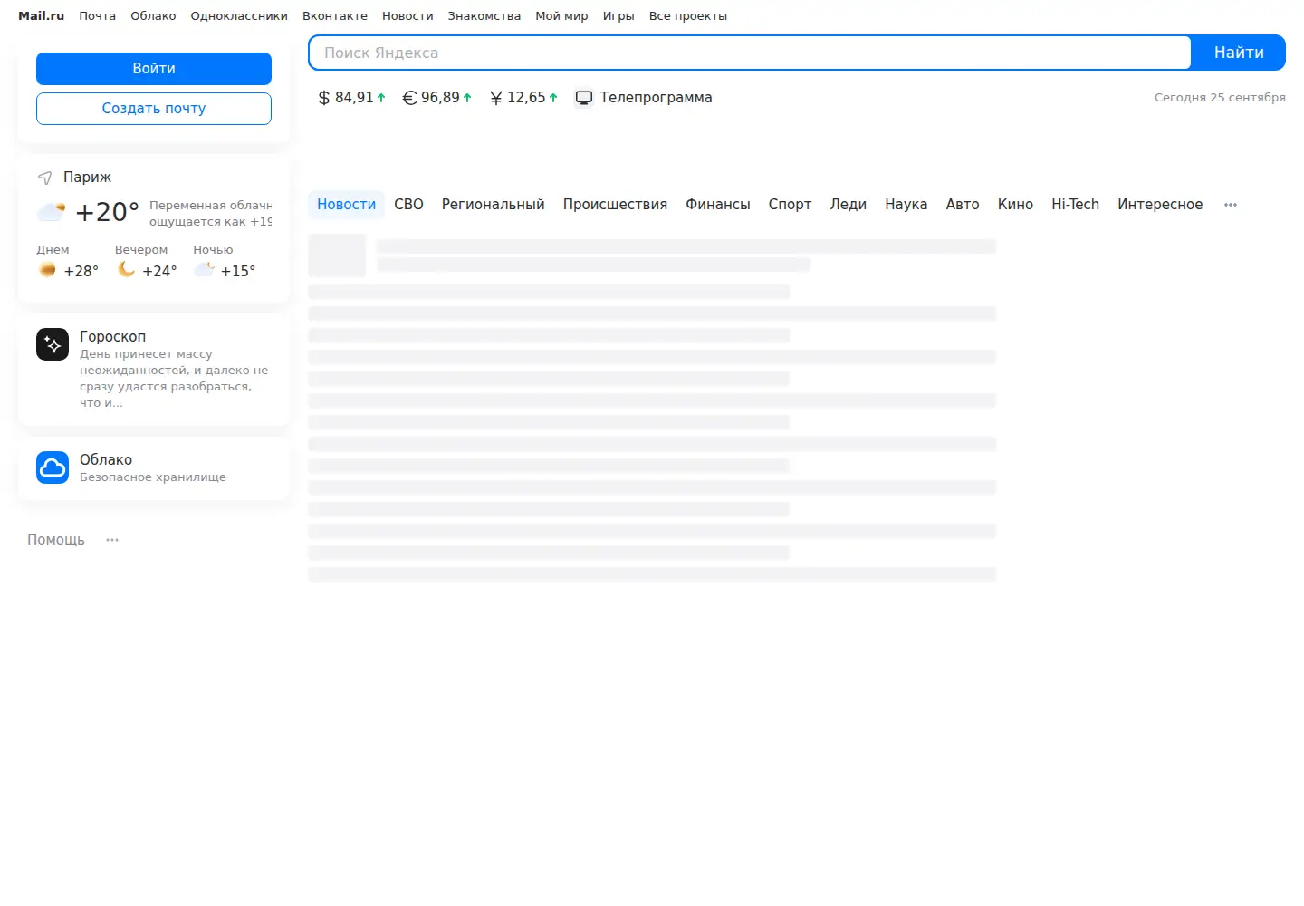Click the Безопасное хранилище caption
Image resolution: width=1304 pixels, height=906 pixels.
[153, 477]
